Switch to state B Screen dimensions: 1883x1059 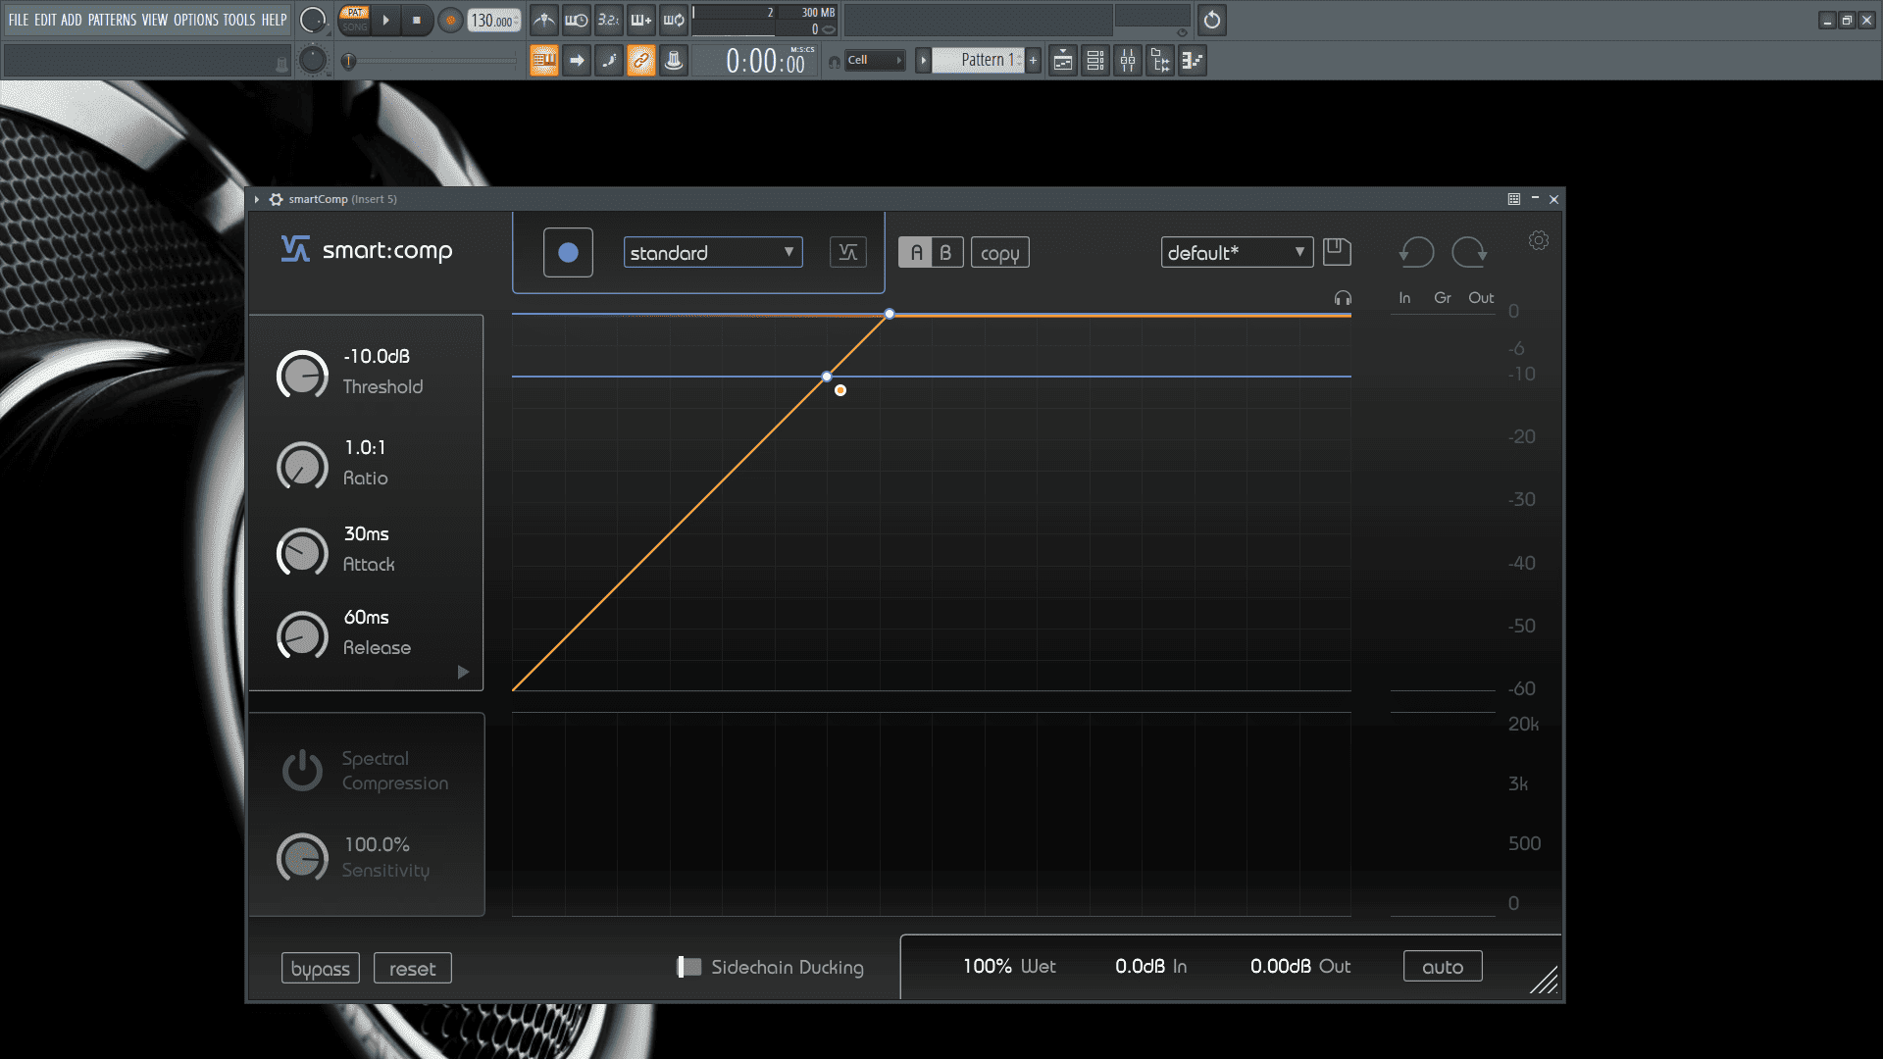(x=946, y=253)
